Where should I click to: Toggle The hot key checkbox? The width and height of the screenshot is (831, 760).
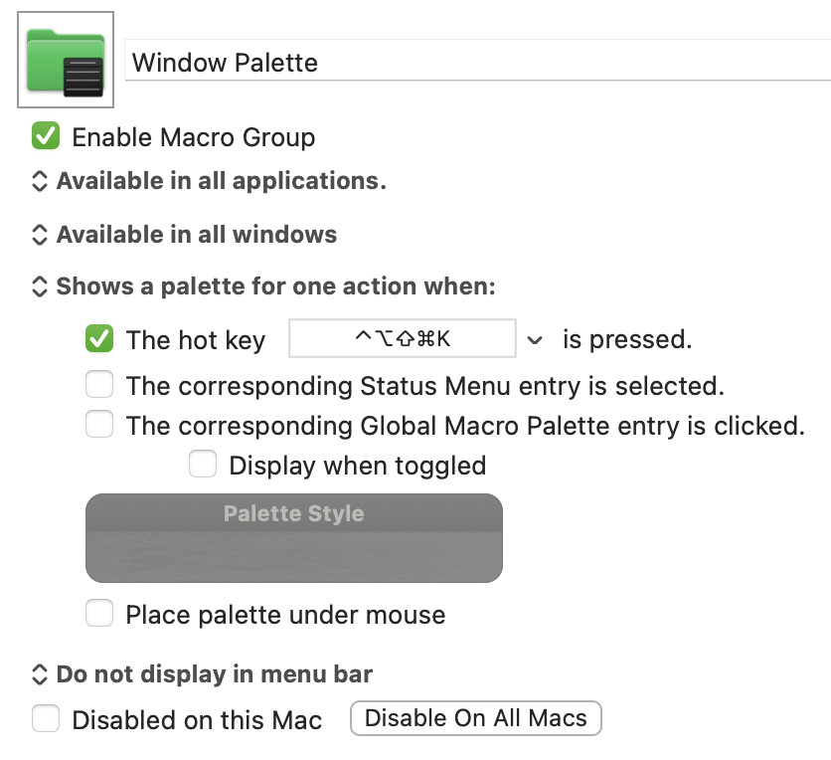coord(99,339)
